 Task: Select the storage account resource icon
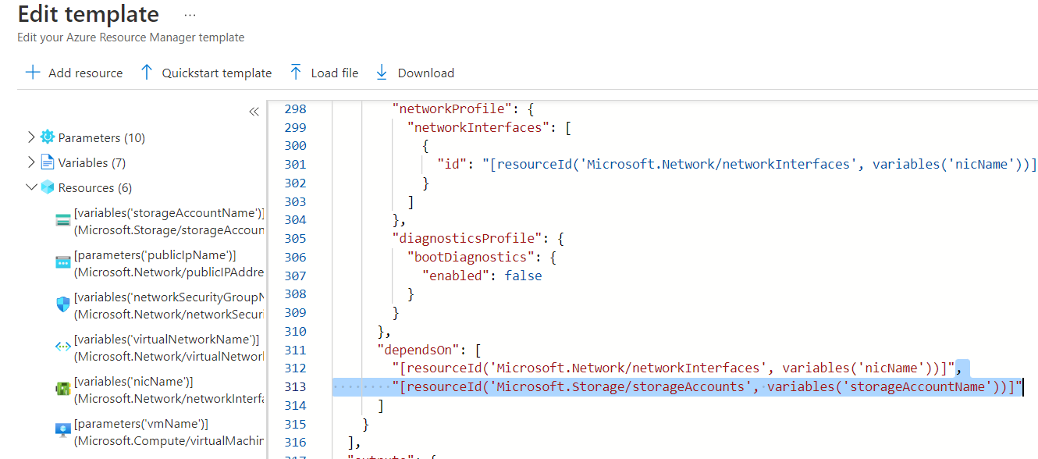63,221
